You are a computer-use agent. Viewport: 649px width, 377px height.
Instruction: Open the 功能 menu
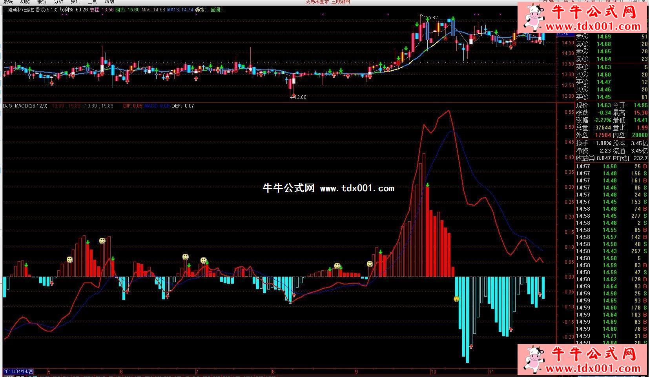25,2
